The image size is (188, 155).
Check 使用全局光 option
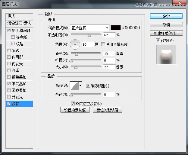click(x=103, y=44)
